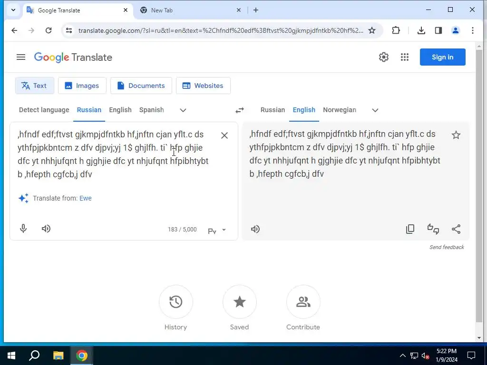Select English as target language

tap(304, 110)
